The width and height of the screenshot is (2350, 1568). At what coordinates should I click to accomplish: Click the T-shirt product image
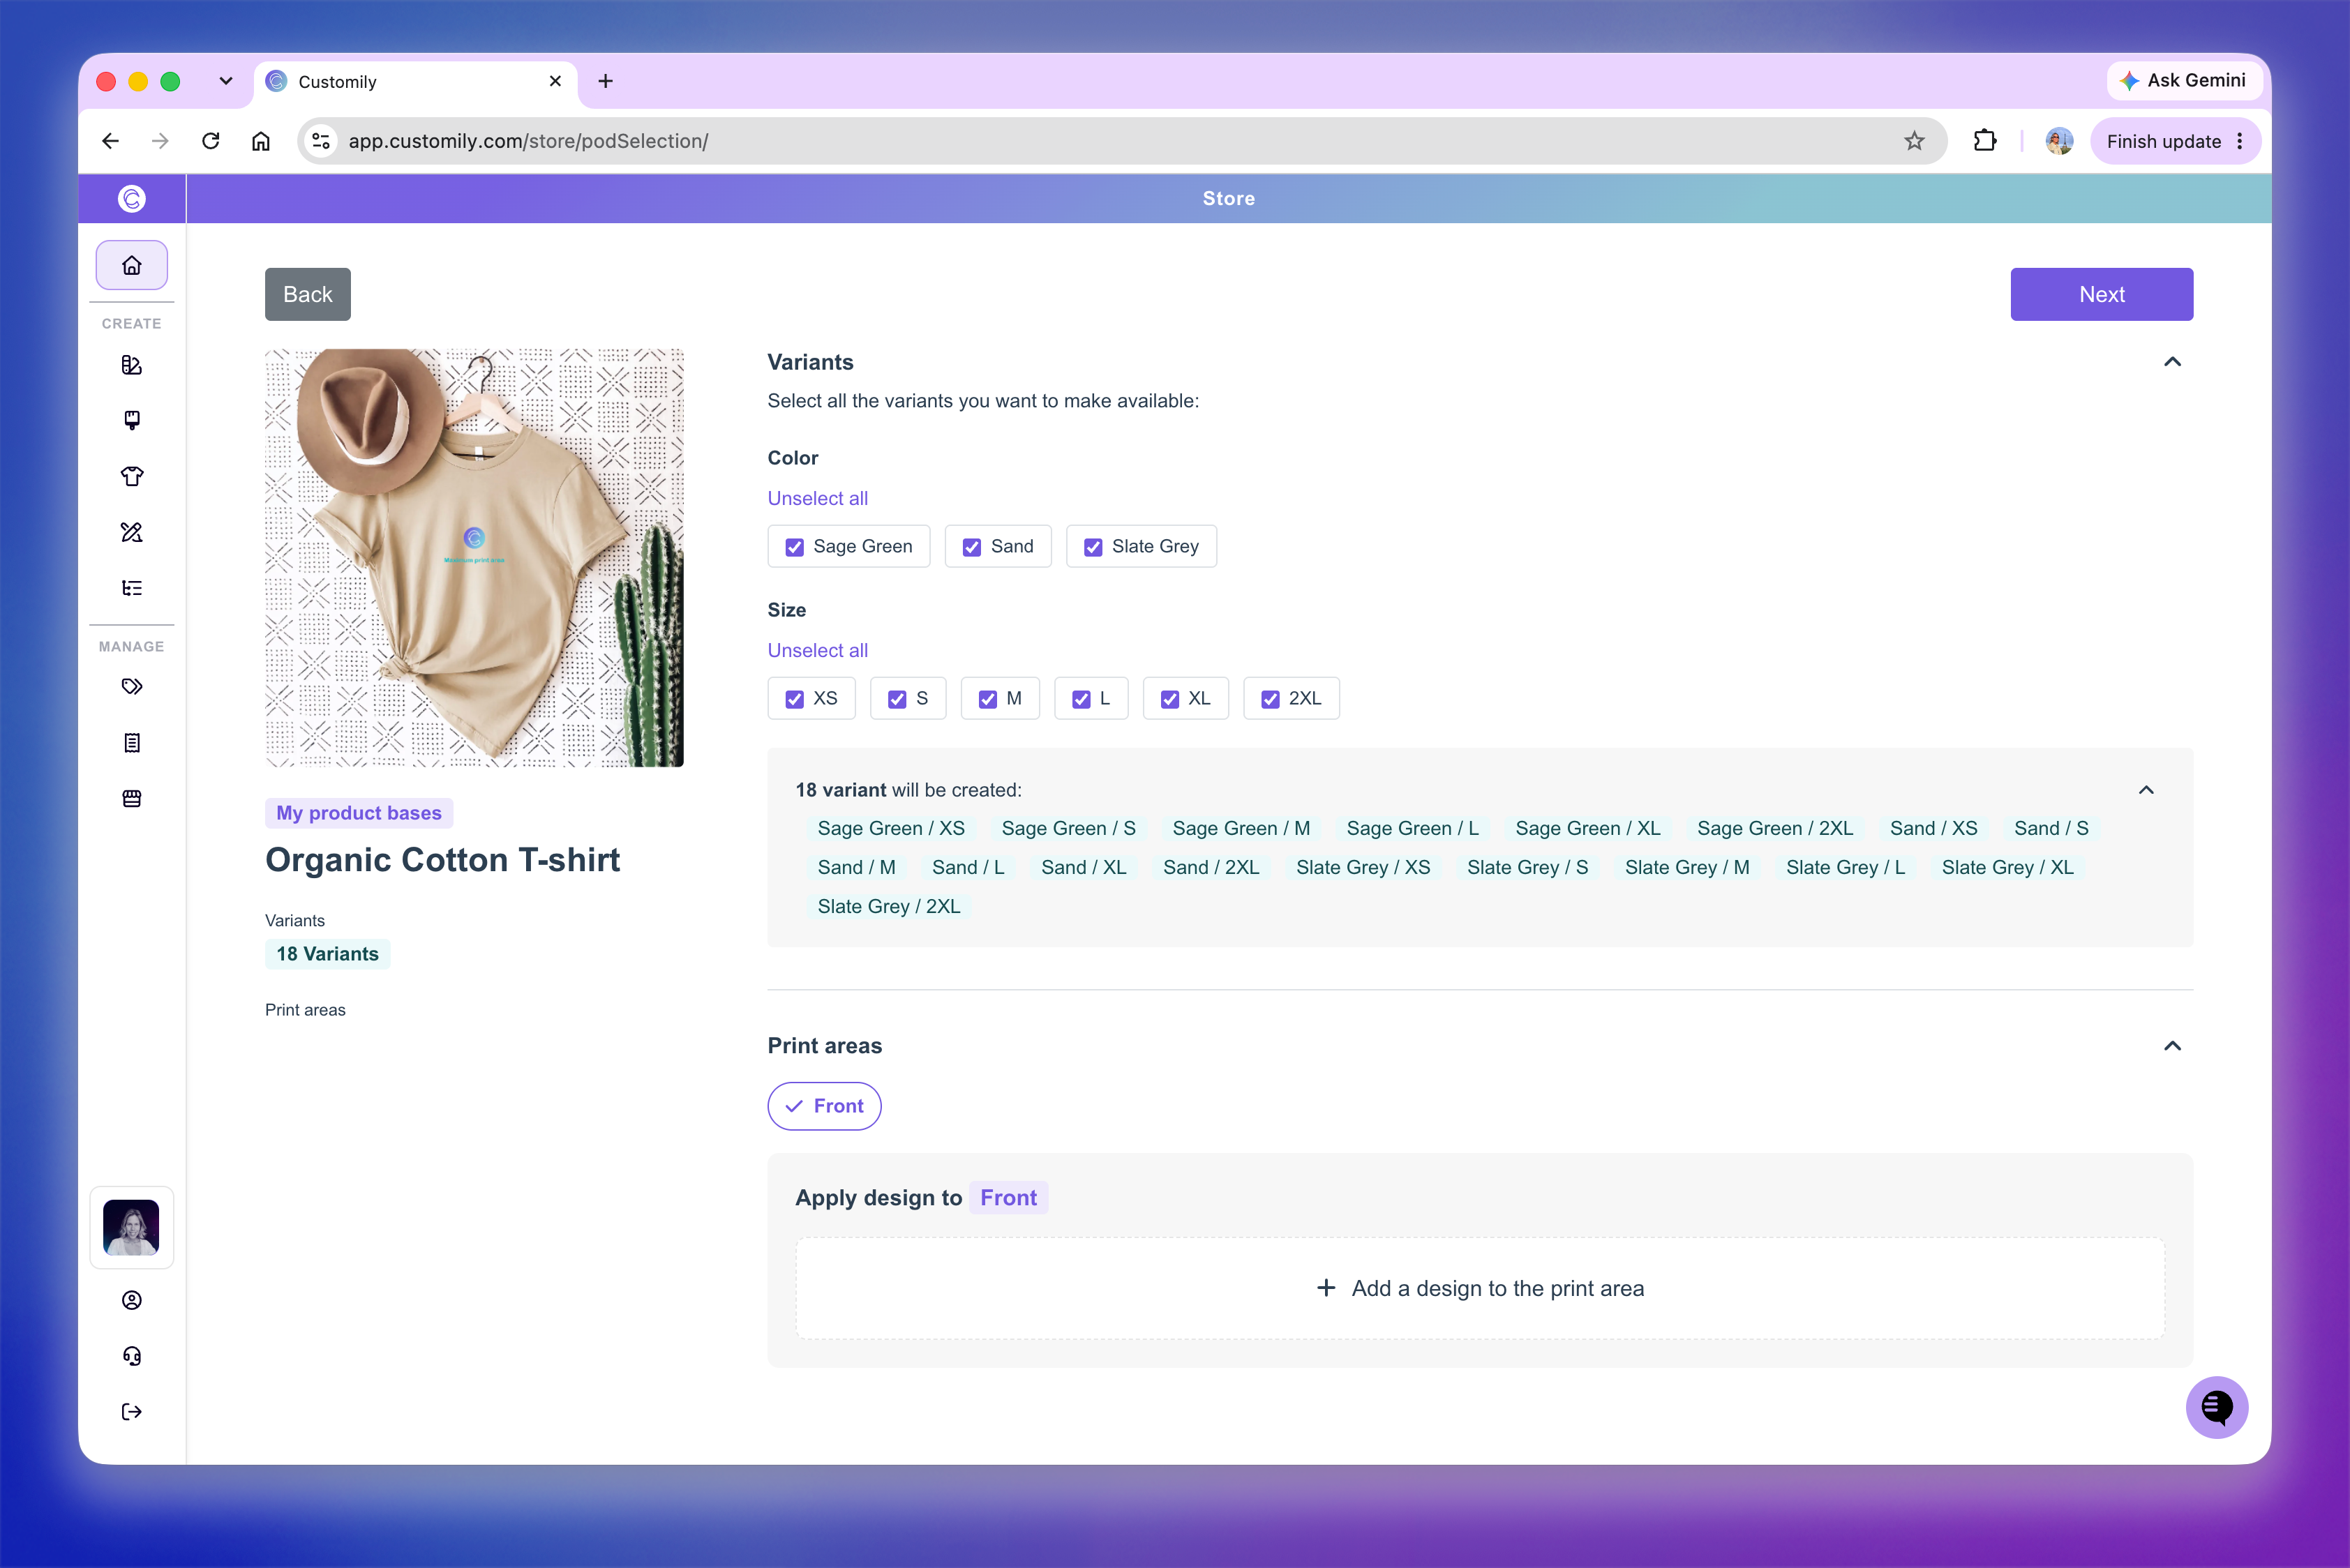[x=474, y=558]
